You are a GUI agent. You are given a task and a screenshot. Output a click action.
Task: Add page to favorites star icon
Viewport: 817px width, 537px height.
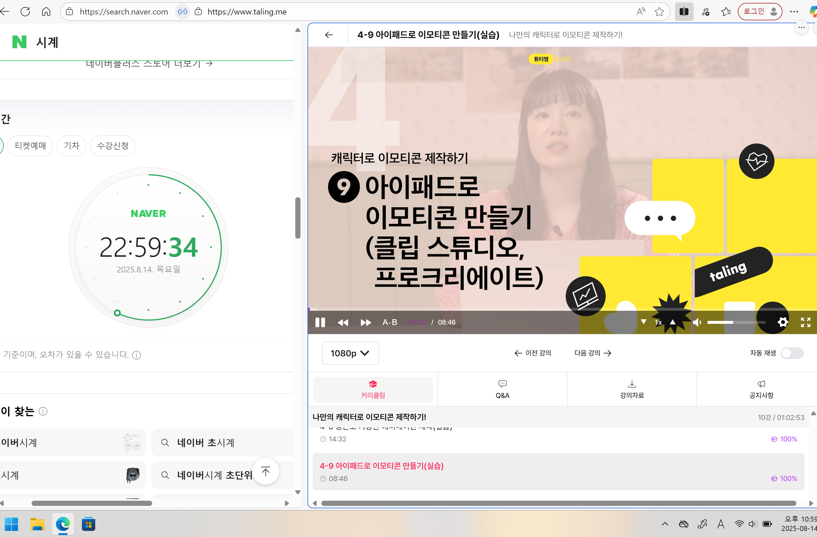[659, 12]
